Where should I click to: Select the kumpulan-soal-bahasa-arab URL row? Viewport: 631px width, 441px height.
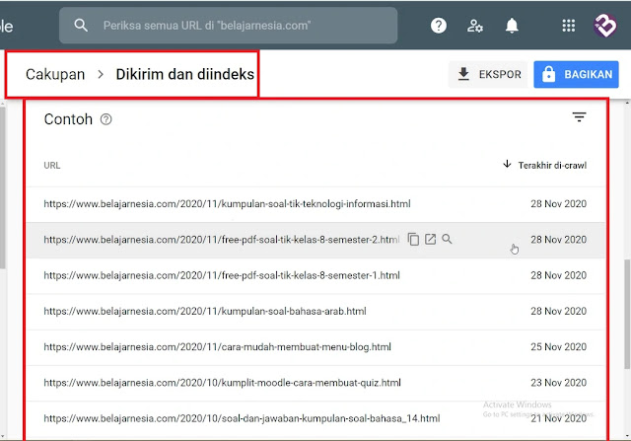click(315, 312)
